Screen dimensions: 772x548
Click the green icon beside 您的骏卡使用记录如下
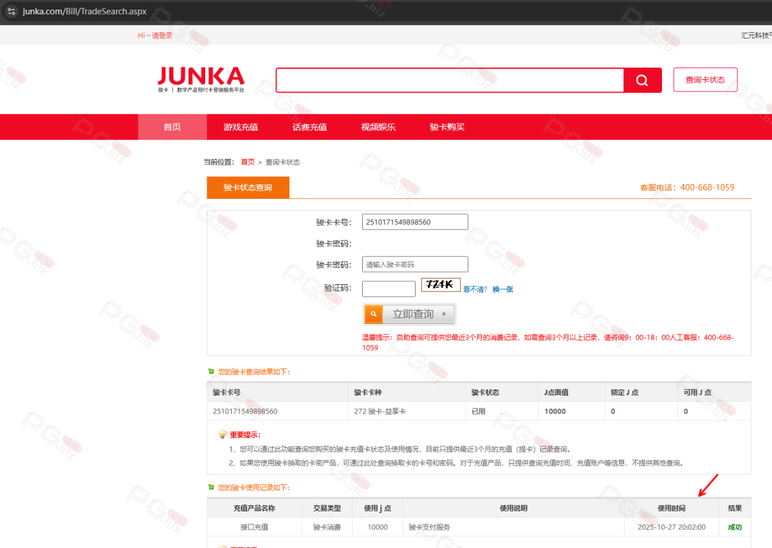[211, 487]
